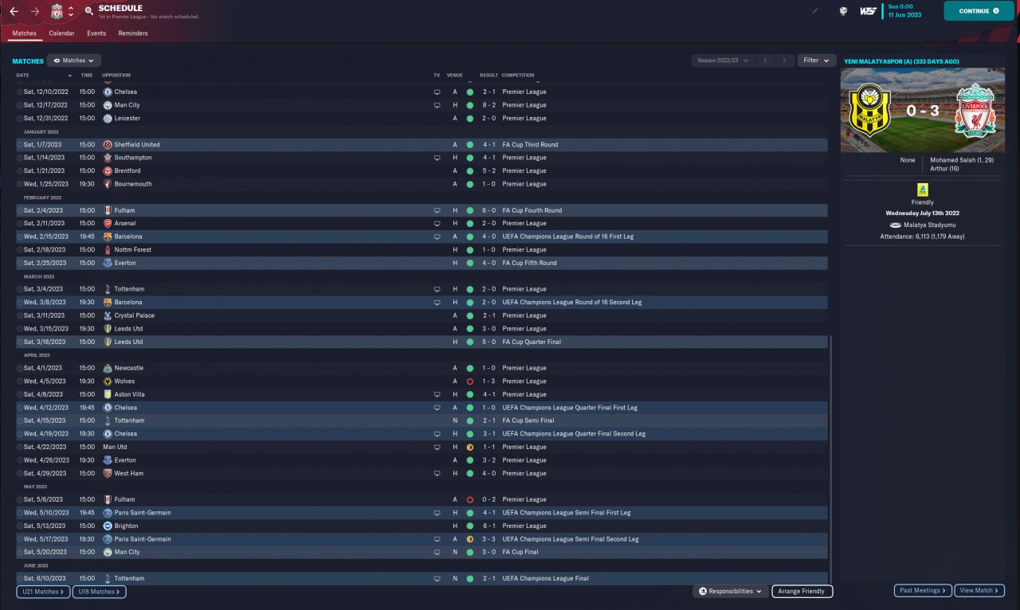This screenshot has height=610, width=1020.
Task: Click the Bournemouth club badge
Action: (108, 184)
